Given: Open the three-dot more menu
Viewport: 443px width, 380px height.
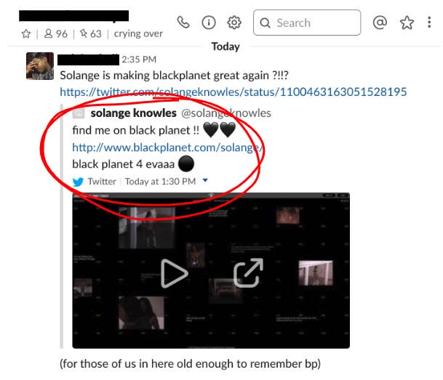Looking at the screenshot, I should [x=429, y=23].
